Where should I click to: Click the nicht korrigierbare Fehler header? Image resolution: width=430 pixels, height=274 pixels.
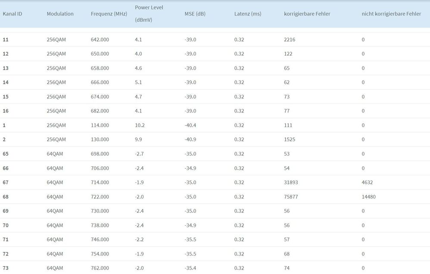(x=391, y=14)
